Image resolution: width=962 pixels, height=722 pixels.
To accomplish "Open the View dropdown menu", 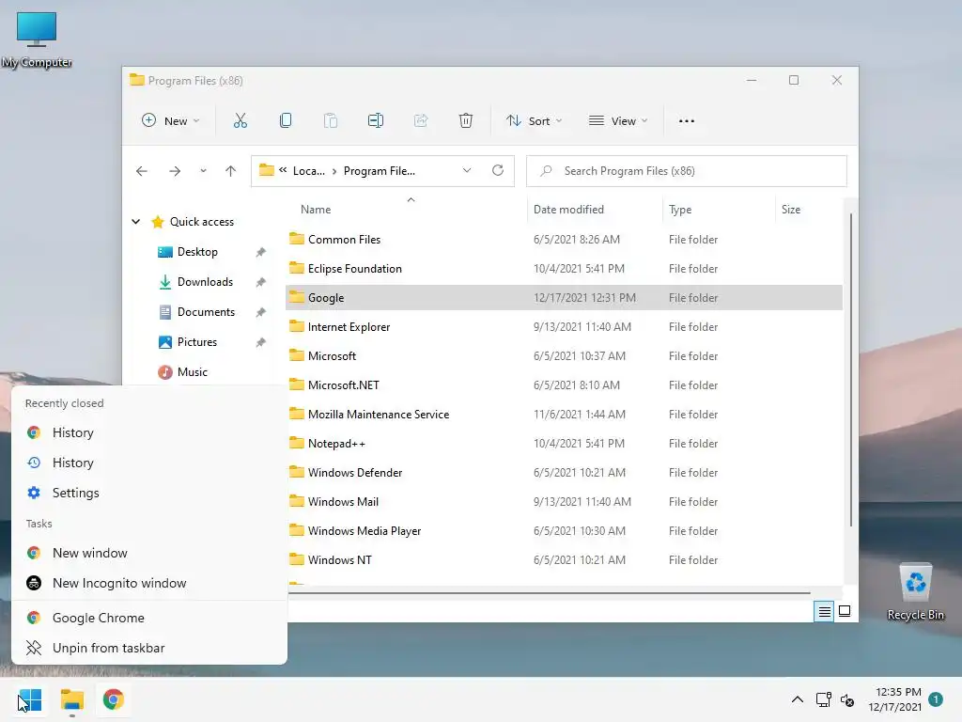I will (618, 121).
